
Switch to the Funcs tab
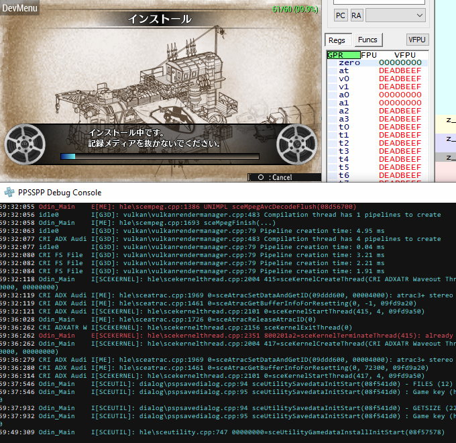pyautogui.click(x=368, y=40)
